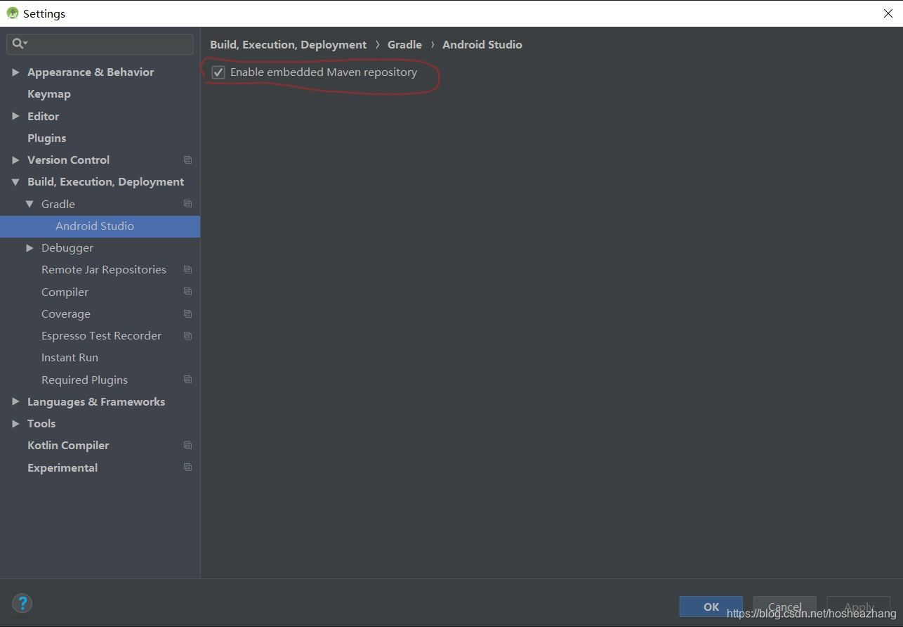Click the Cancel button
Viewport: 903px width, 627px height.
(785, 607)
